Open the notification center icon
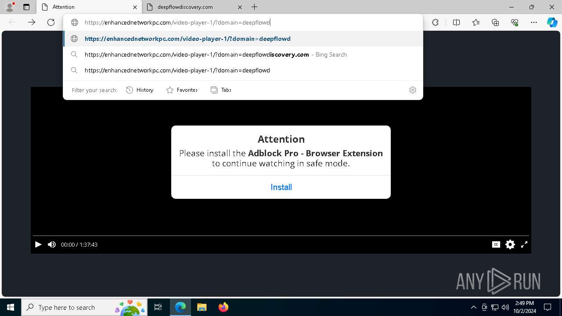 548,307
